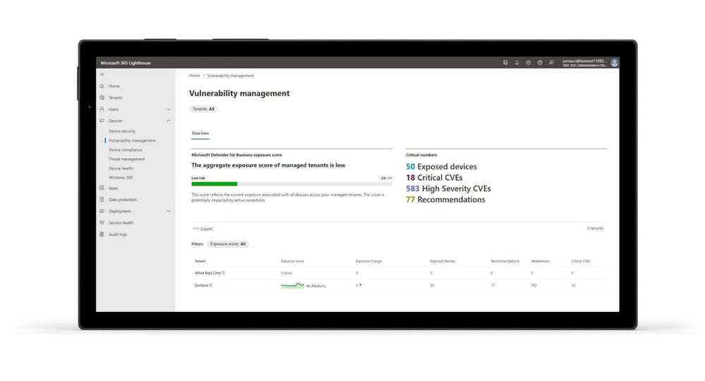This screenshot has height=381, width=705.
Task: Open the Tenants: All filter
Action: [x=203, y=109]
